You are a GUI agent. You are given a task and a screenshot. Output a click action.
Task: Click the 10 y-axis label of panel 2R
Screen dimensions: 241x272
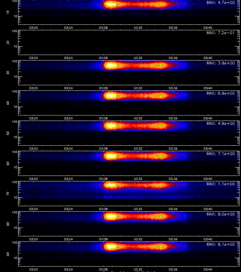pyautogui.click(x=15, y=47)
